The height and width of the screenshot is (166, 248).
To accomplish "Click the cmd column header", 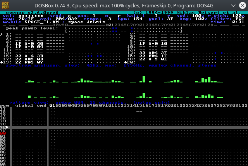I will point(41,106).
